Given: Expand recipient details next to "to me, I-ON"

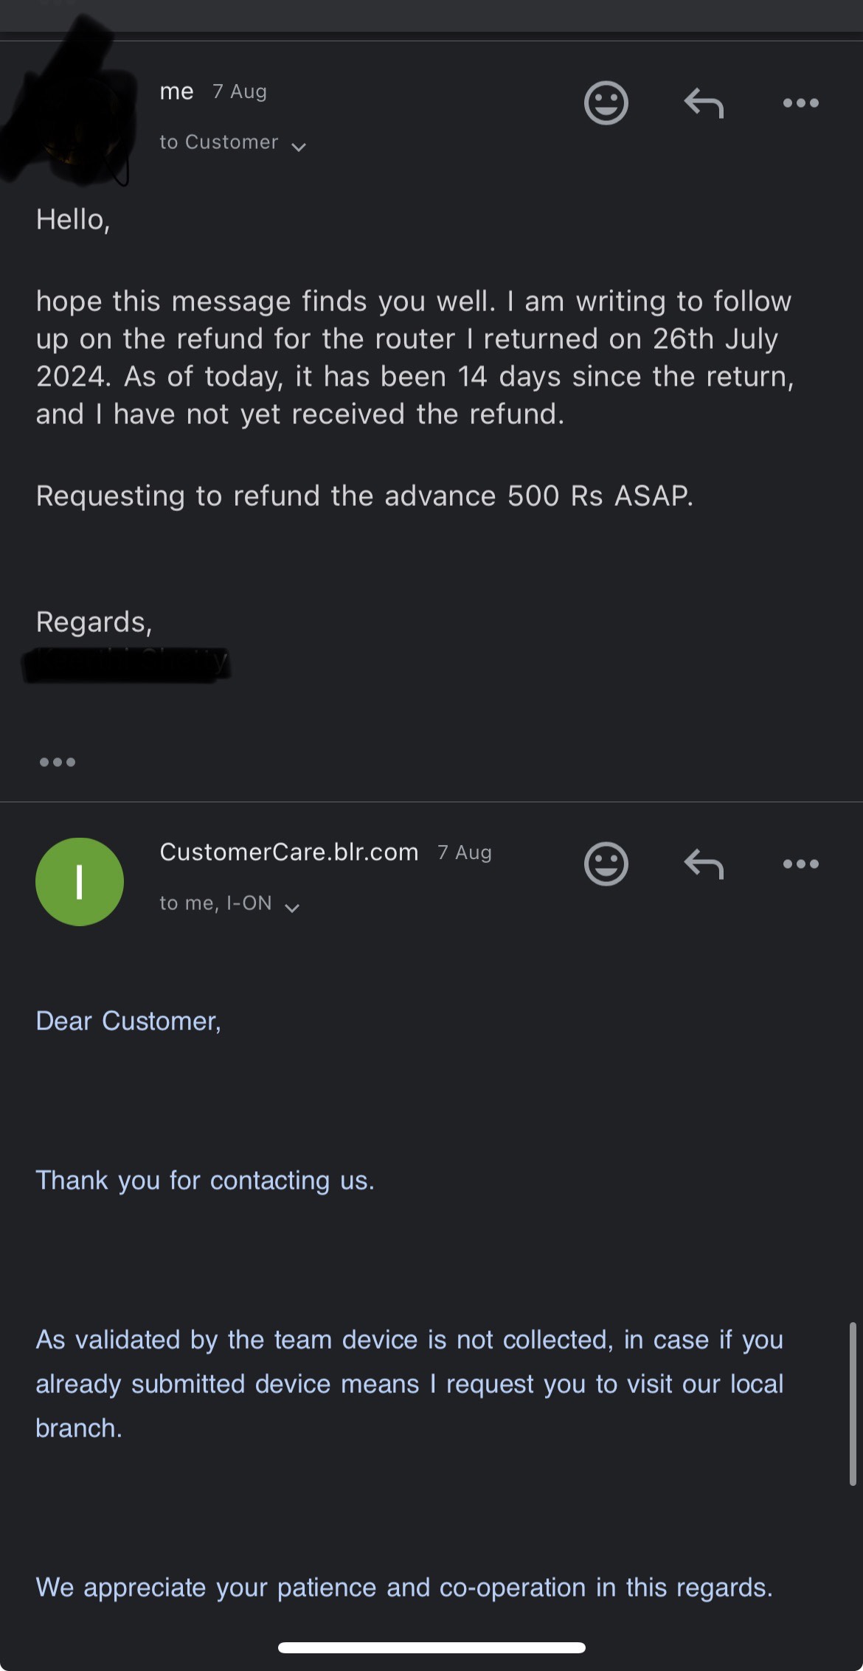Looking at the screenshot, I should [x=292, y=908].
